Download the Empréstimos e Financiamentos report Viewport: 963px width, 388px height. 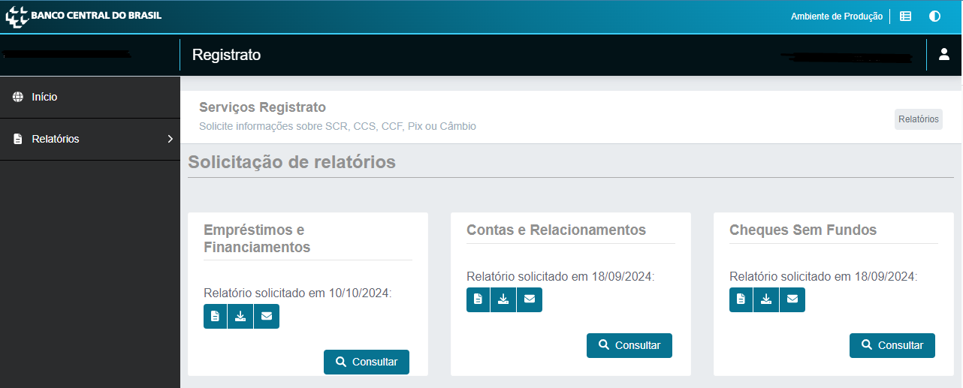240,316
